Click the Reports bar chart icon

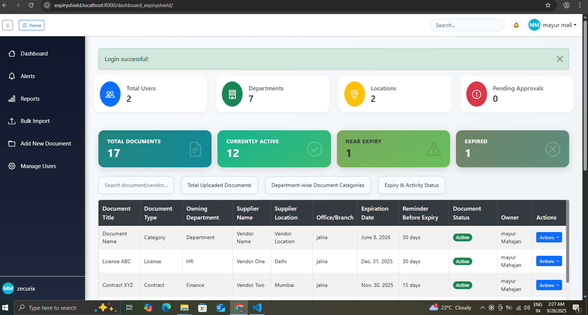tap(12, 99)
